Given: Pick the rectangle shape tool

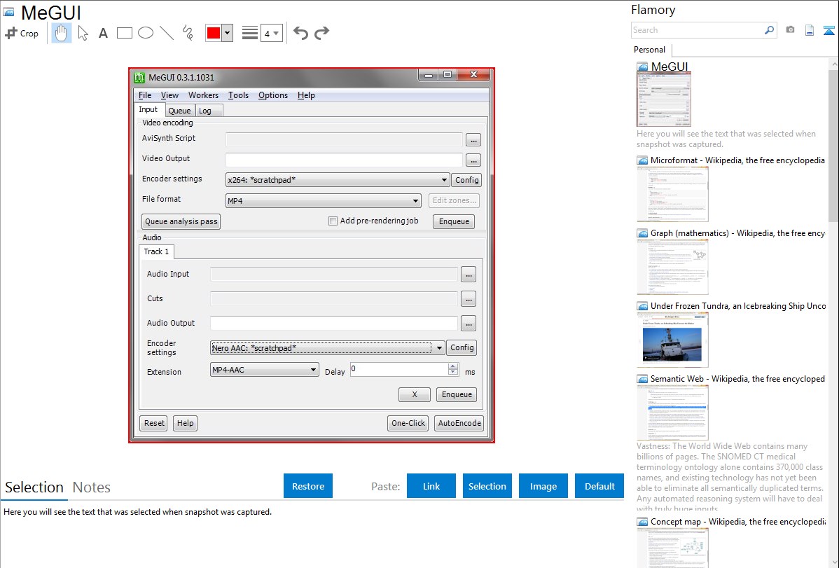Looking at the screenshot, I should [x=125, y=33].
